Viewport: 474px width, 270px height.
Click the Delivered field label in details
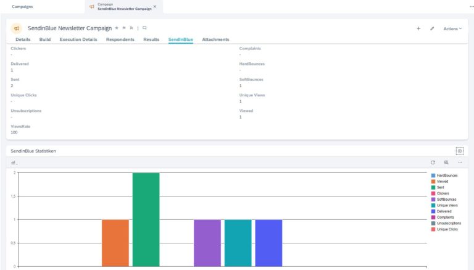(x=20, y=64)
